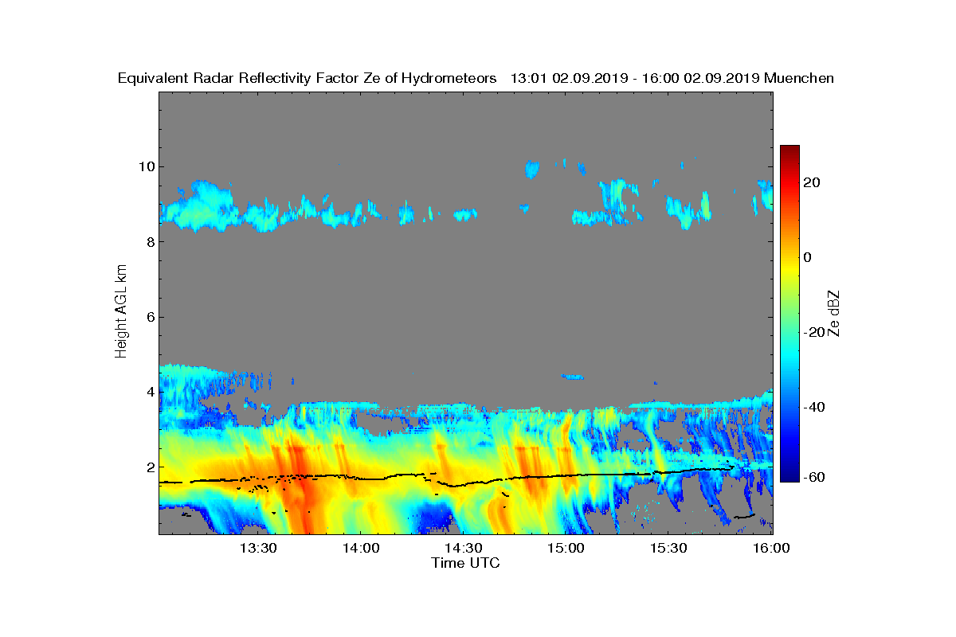Click the 13:30 time tick label
The image size is (956, 637).
[x=258, y=549]
